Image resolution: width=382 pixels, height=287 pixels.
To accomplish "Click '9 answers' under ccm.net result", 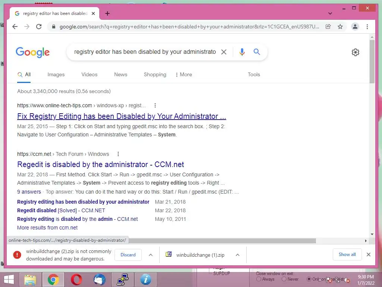I will tap(29, 192).
